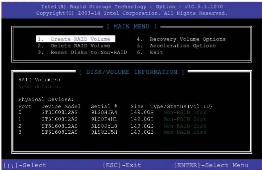Click the Physical Devices label
The image size is (262, 170).
coord(46,100)
